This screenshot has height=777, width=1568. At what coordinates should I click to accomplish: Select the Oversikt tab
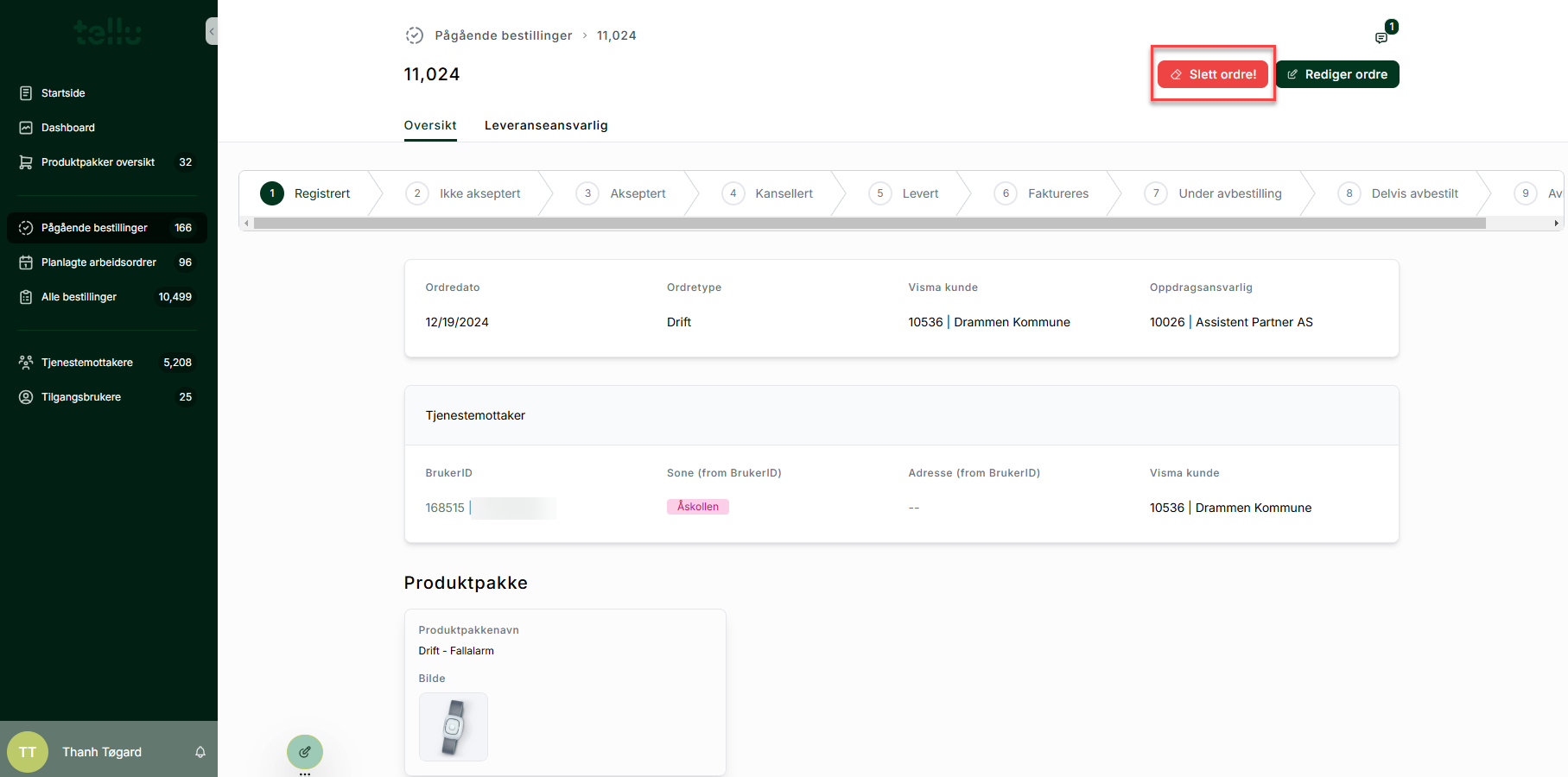click(x=430, y=125)
